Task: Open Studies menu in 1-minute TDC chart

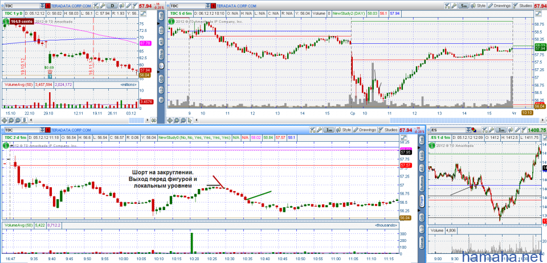Action: pyautogui.click(x=388, y=130)
